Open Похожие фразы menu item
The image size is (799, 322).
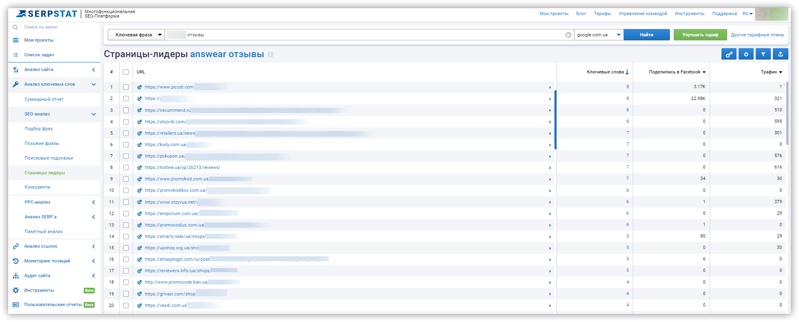42,144
